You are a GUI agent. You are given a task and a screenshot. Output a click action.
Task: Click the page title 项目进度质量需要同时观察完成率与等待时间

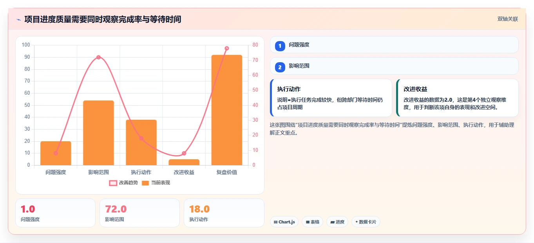click(x=103, y=20)
